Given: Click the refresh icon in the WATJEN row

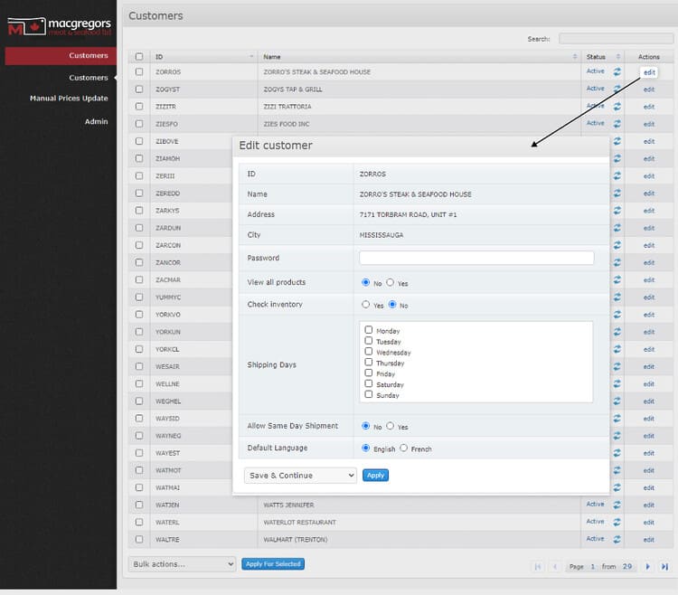Looking at the screenshot, I should [x=617, y=505].
